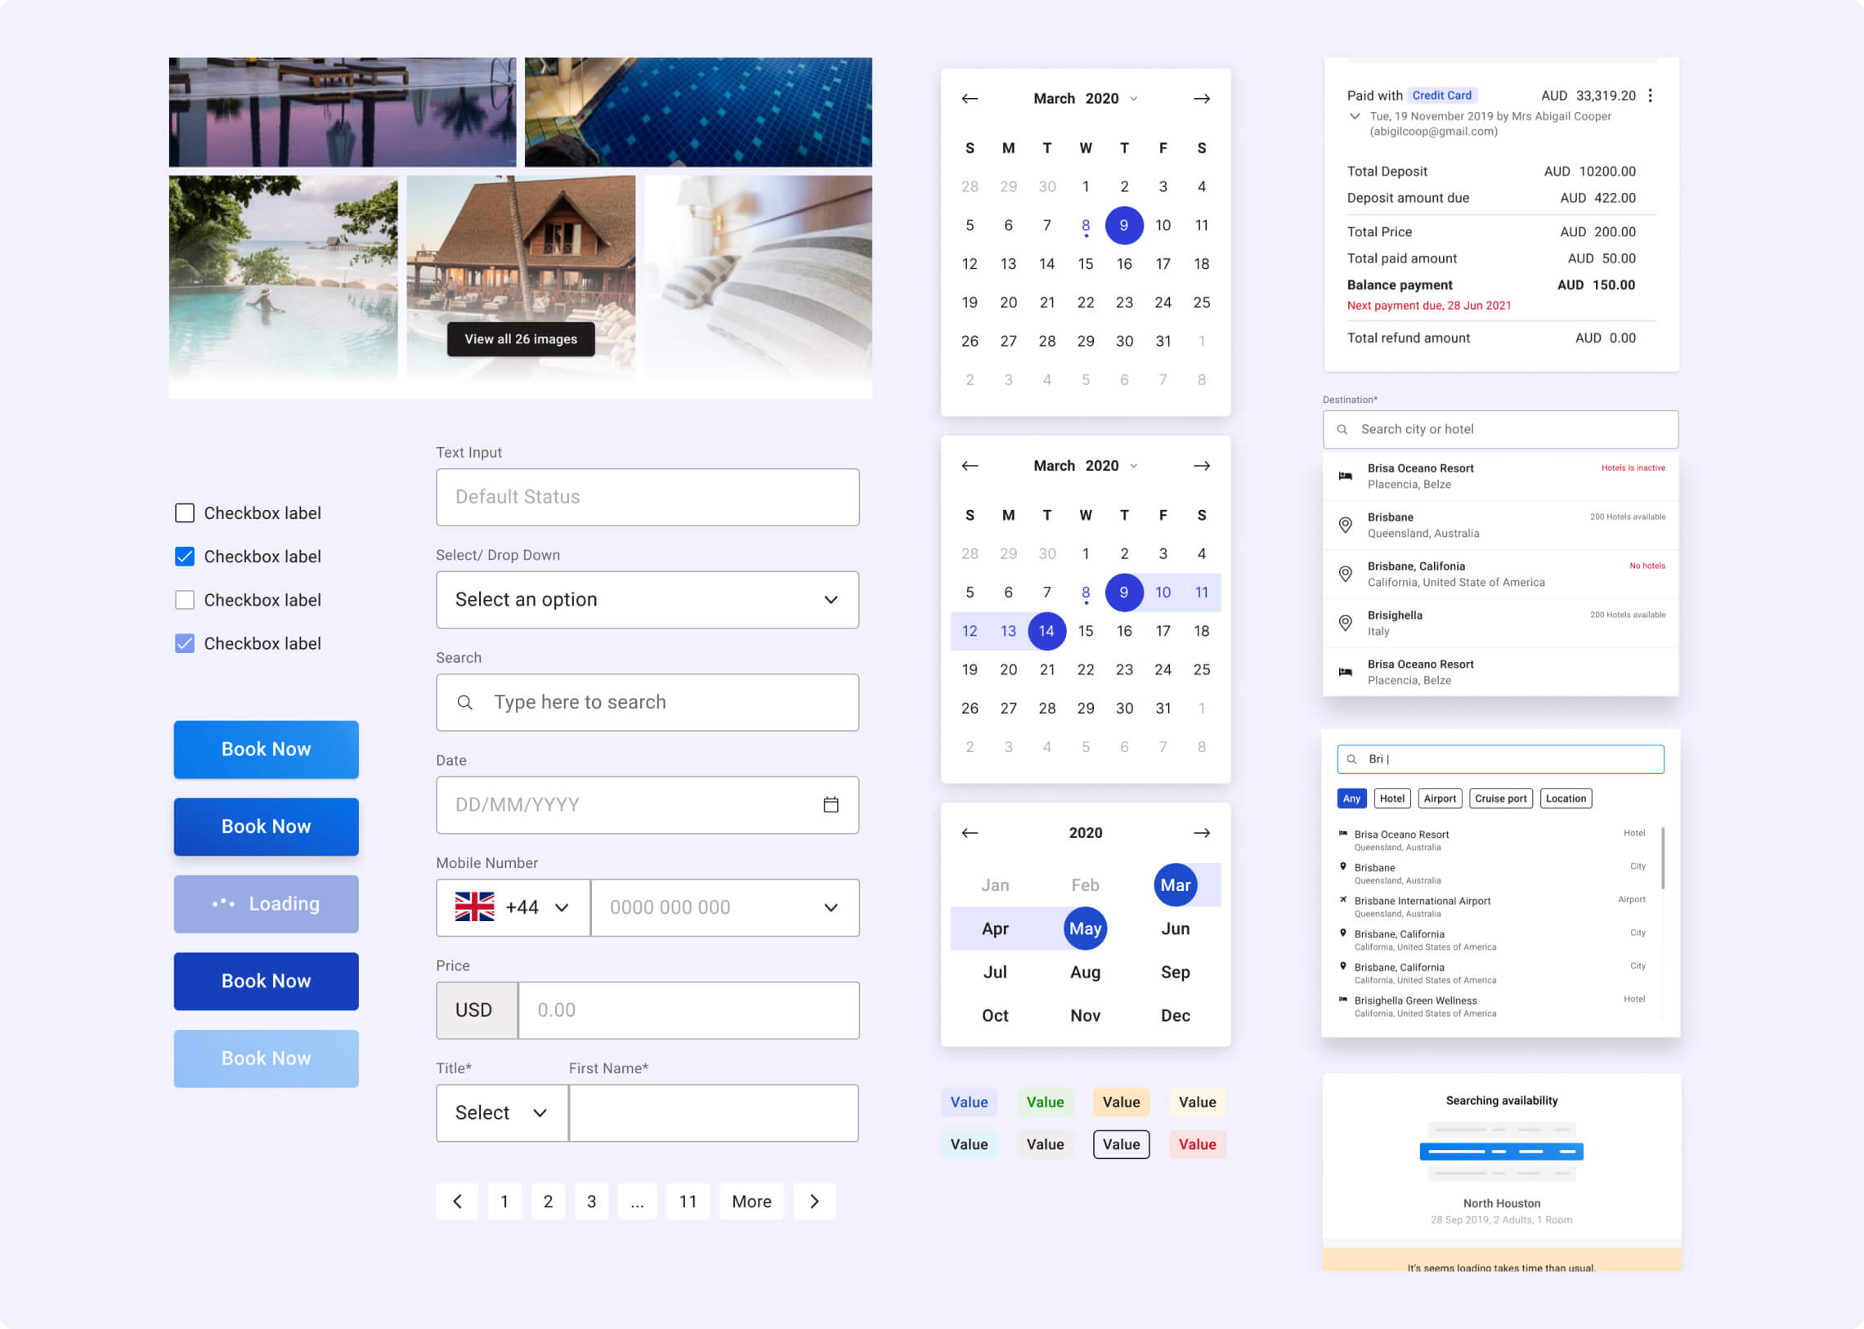Click the previous page arrow in pagination
This screenshot has height=1329, width=1864.
coord(457,1201)
